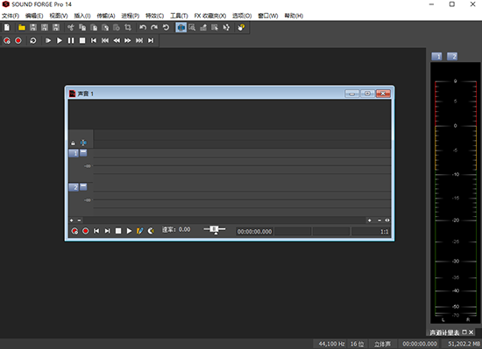Screen dimensions: 482x349
Task: Open the 窗口(W) menu
Action: click(268, 16)
